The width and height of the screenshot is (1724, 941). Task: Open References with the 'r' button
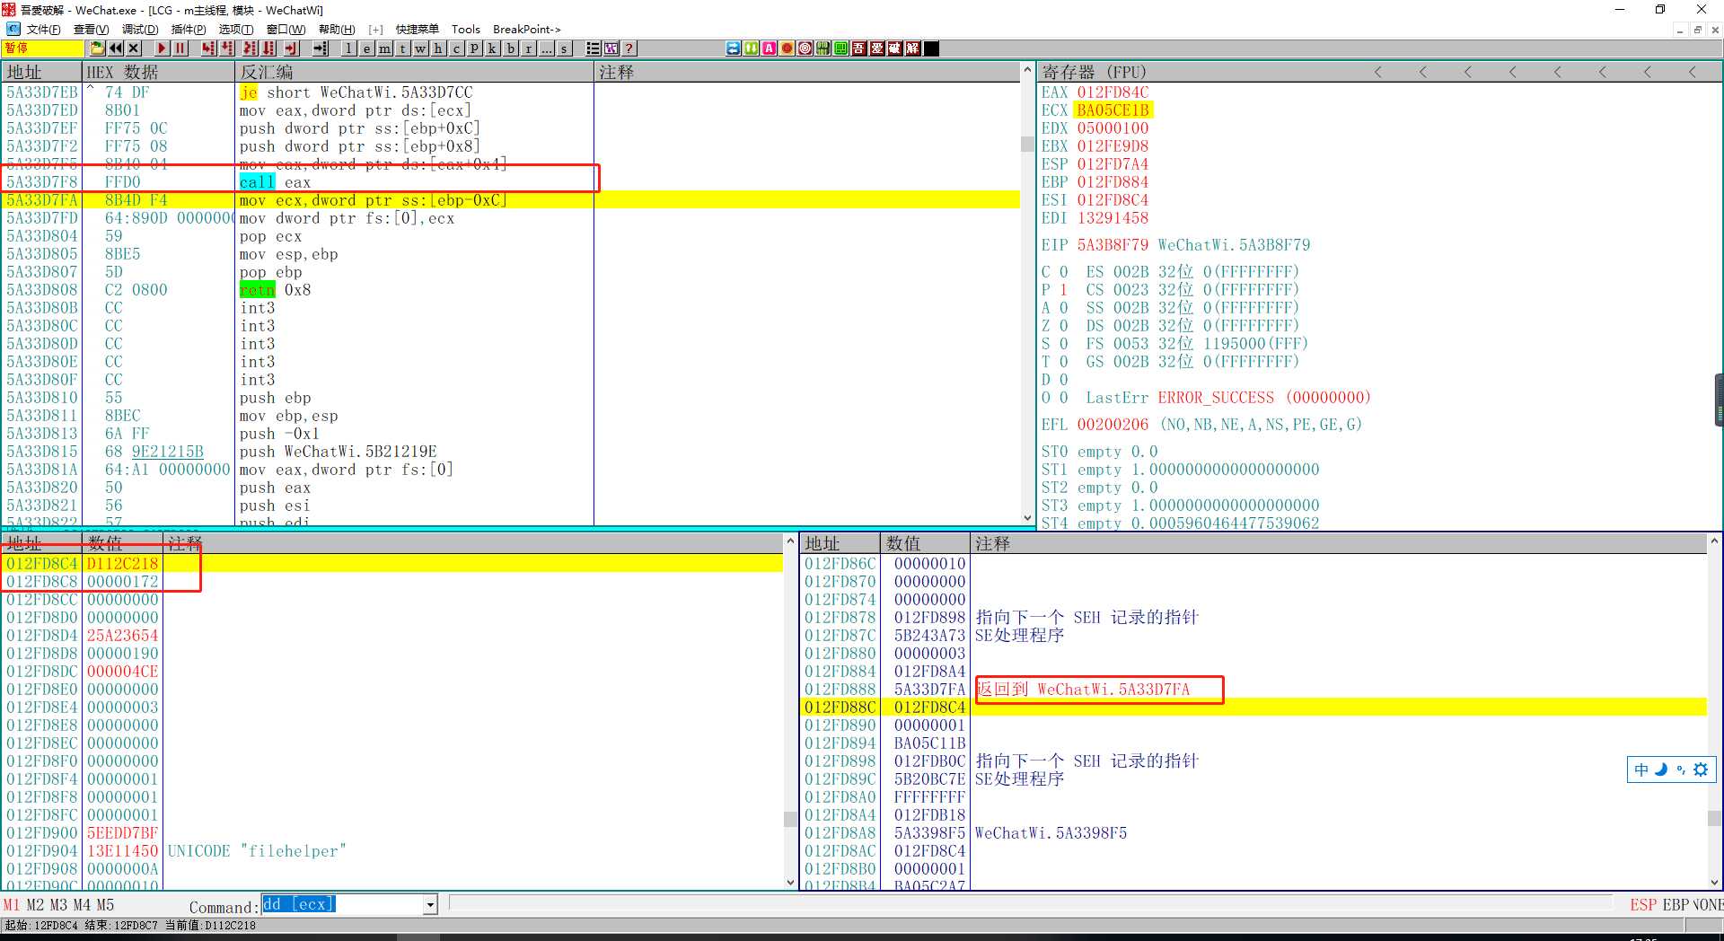[529, 48]
